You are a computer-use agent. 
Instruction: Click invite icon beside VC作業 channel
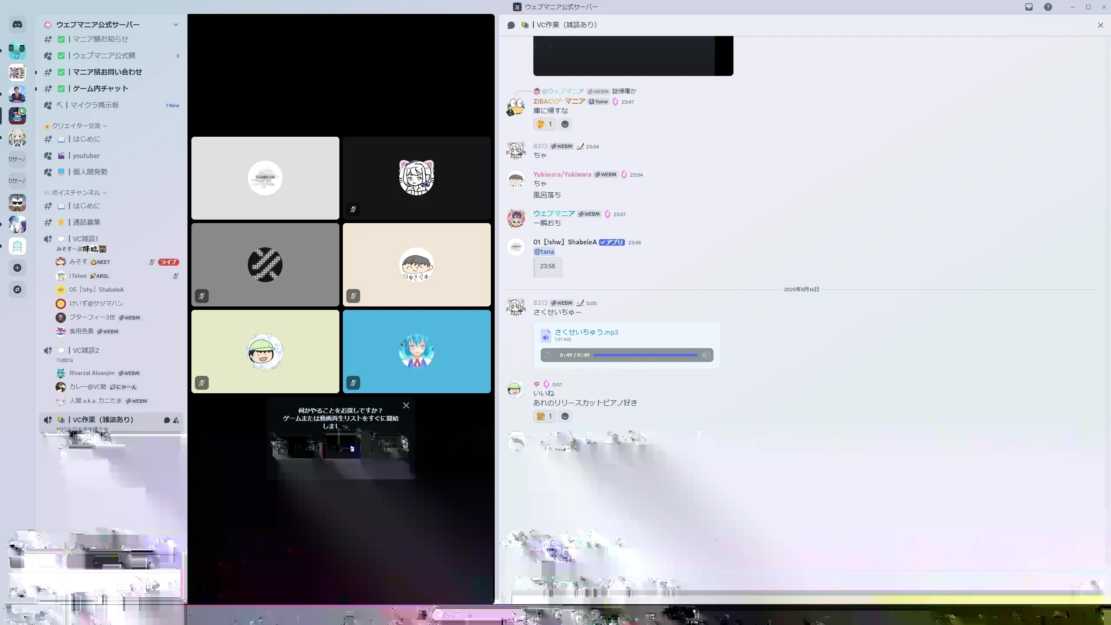click(176, 420)
